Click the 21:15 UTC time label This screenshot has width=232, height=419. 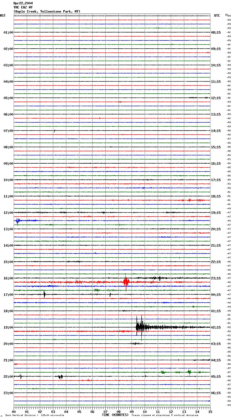coord(216,246)
